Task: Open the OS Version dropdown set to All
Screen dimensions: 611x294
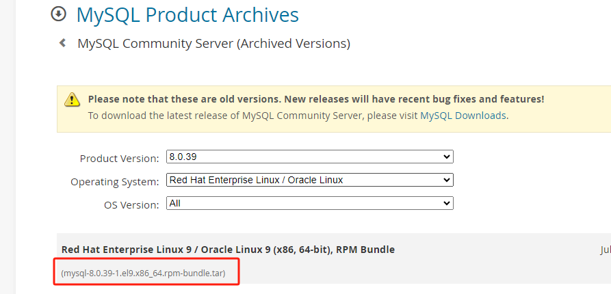Action: (x=309, y=203)
